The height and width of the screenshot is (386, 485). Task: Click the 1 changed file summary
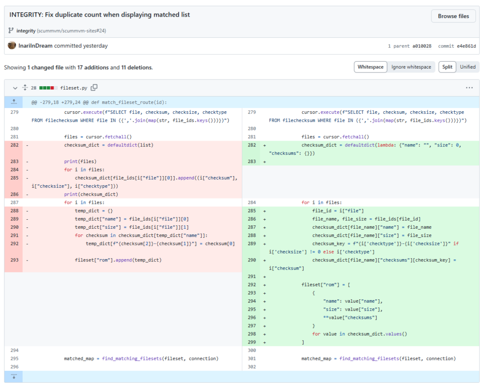click(x=45, y=67)
